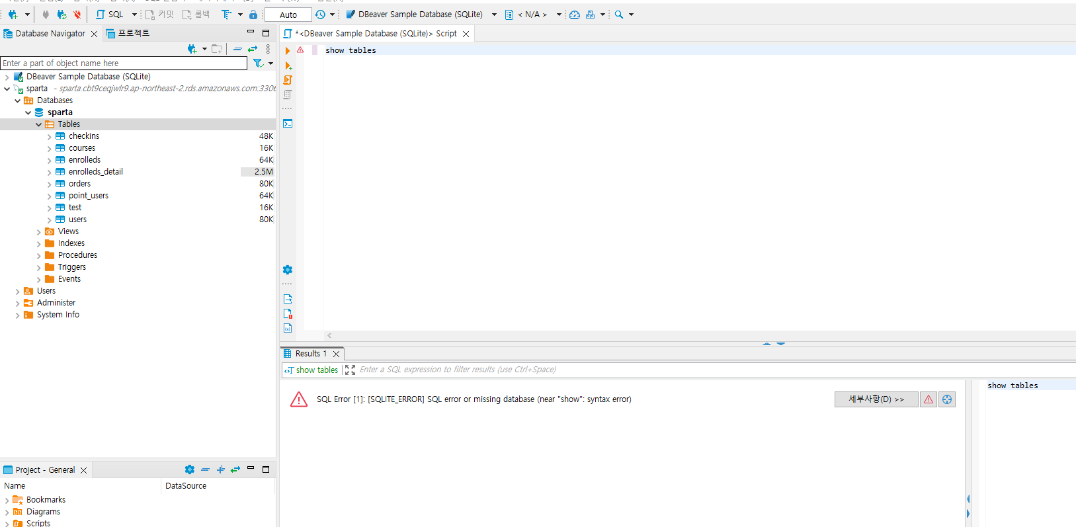Expand the Bookmarks folder in Project panel
This screenshot has height=527, width=1076.
(x=7, y=501)
